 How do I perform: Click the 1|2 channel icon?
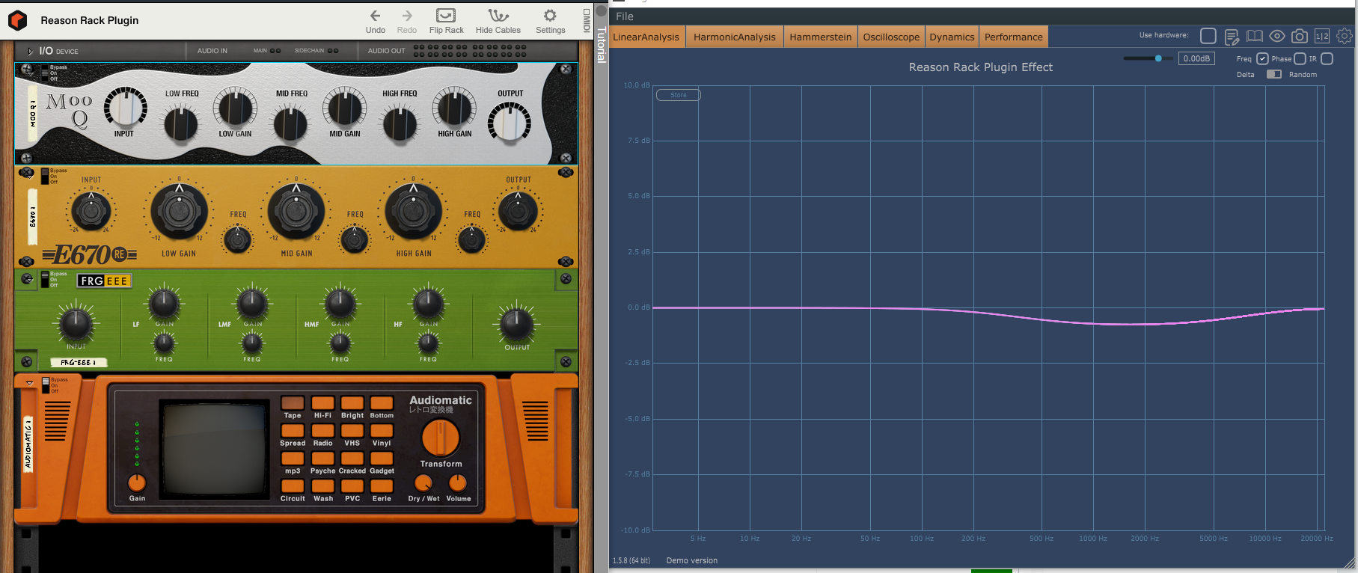tap(1322, 36)
